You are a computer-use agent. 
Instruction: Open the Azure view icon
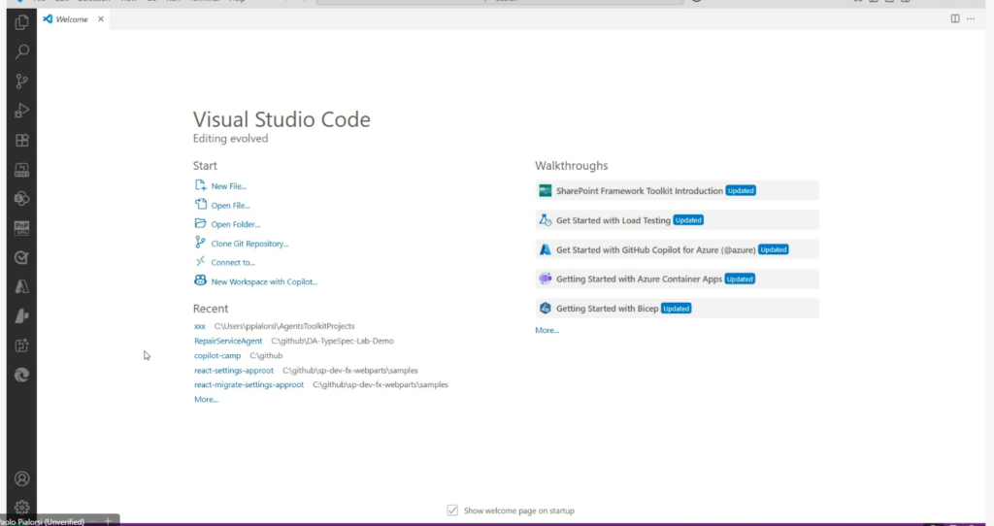tap(21, 286)
